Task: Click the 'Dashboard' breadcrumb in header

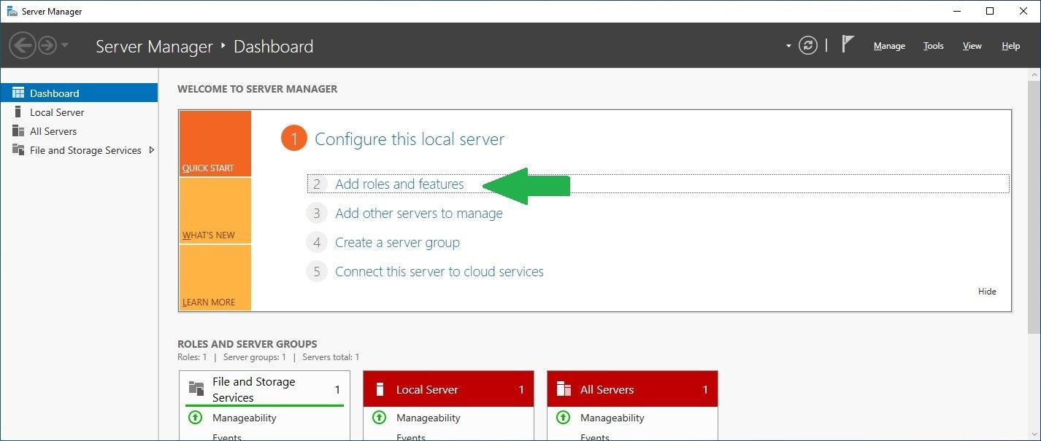Action: 273,47
